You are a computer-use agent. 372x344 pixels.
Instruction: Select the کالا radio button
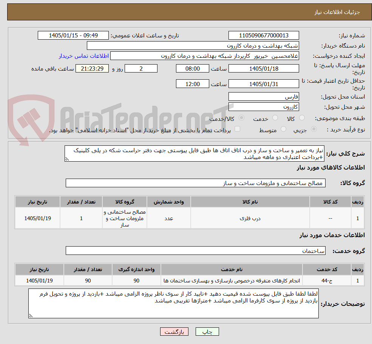[x=302, y=118]
